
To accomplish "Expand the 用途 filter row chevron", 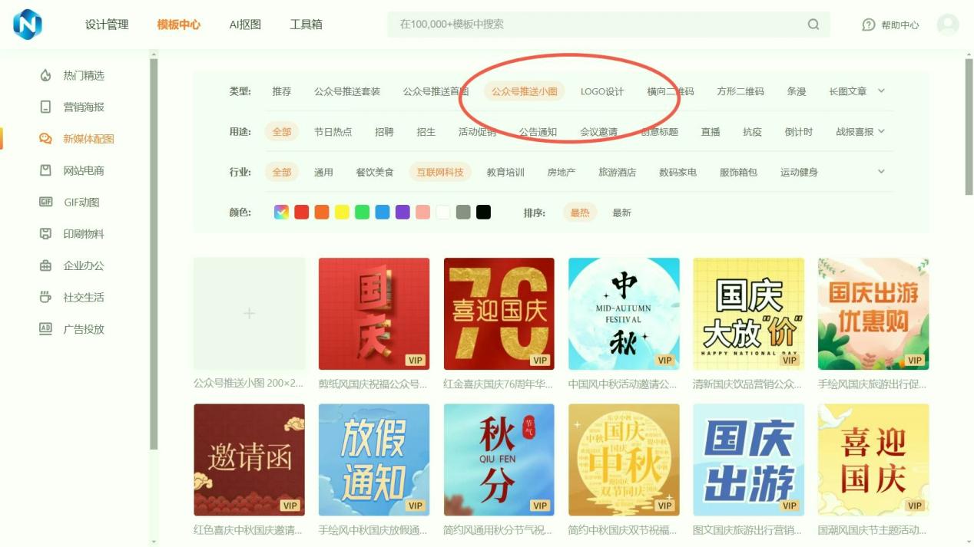I will [x=881, y=131].
